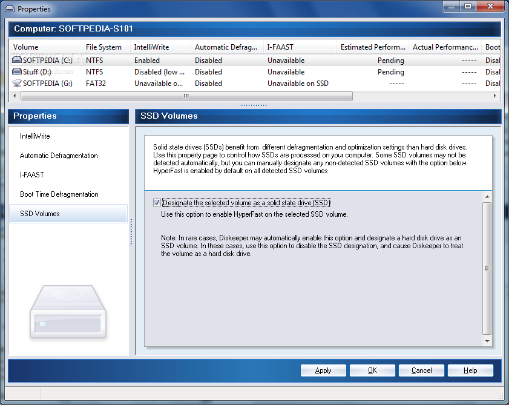Image resolution: width=509 pixels, height=405 pixels.
Task: Click the volume list horizontal scrollbar thumb
Action: click(x=186, y=96)
